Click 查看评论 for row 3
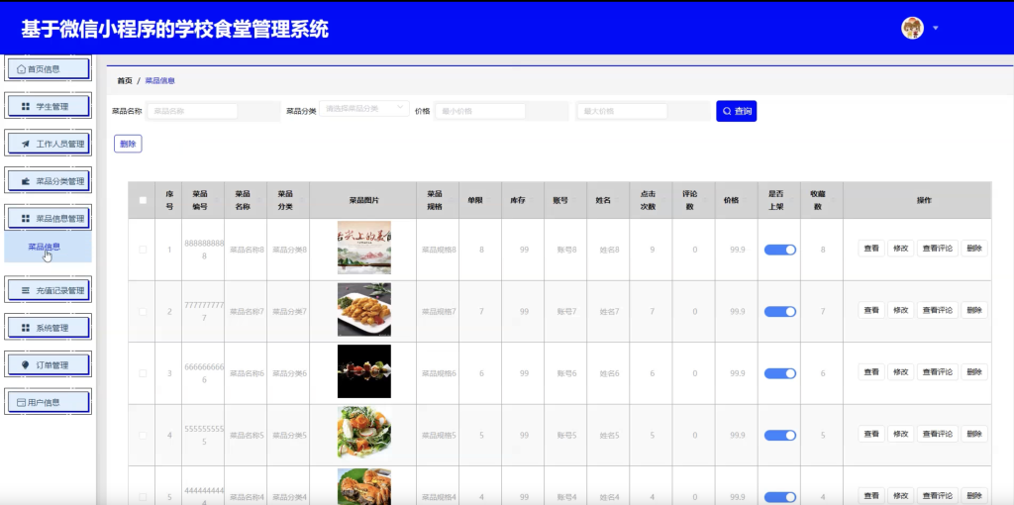1014x505 pixels. [x=938, y=371]
